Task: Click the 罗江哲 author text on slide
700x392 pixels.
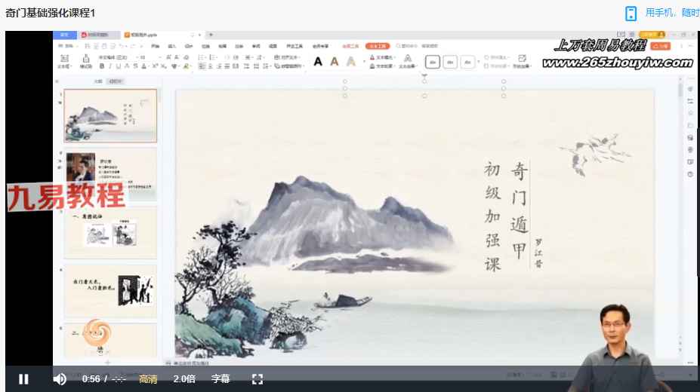Action: pyautogui.click(x=539, y=253)
